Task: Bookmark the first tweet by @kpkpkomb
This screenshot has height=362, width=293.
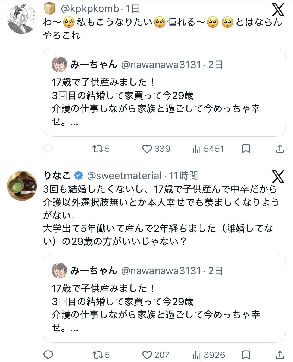Action: (246, 149)
